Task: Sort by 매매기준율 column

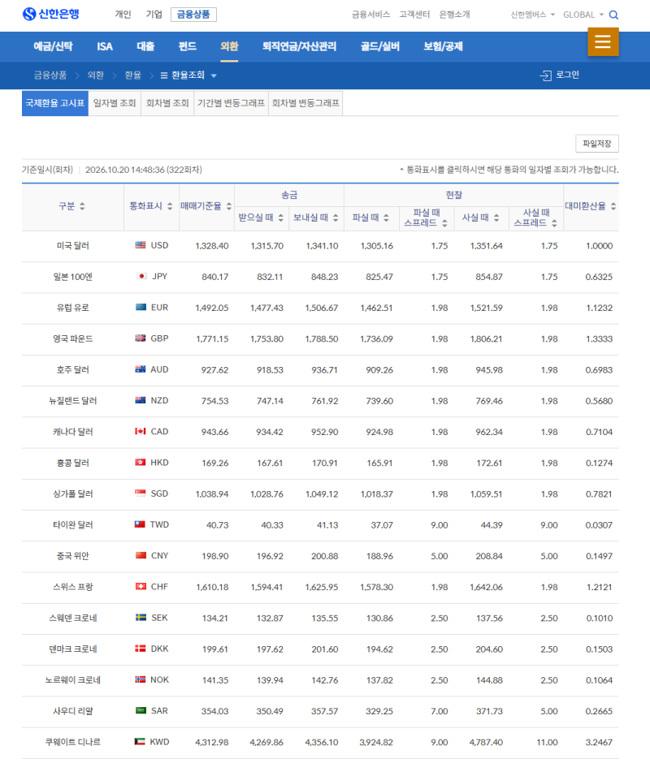Action: click(x=228, y=206)
